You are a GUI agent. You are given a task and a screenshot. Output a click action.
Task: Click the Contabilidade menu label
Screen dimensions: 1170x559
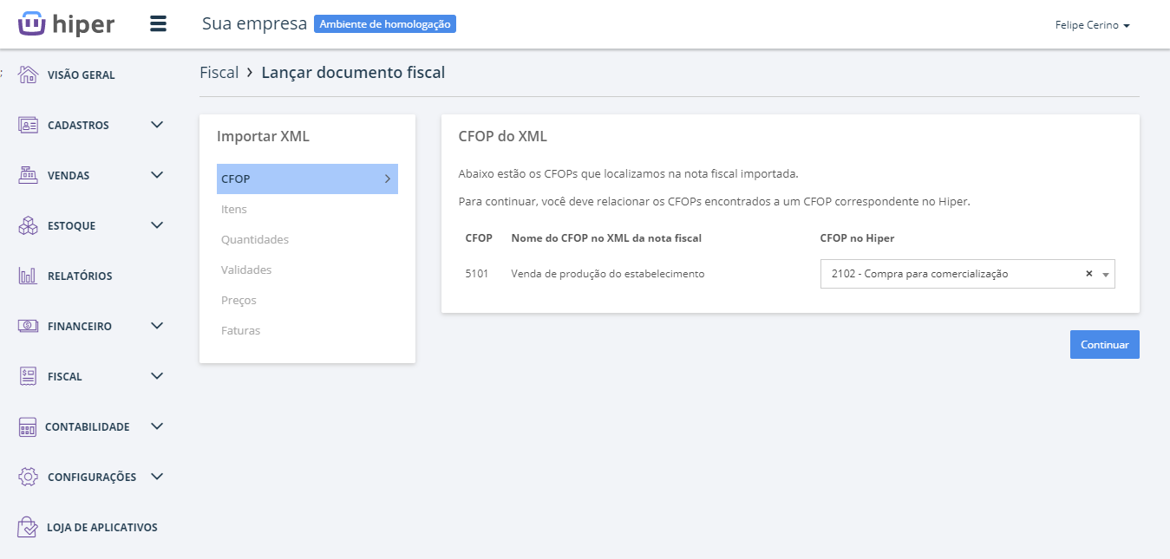pos(88,427)
